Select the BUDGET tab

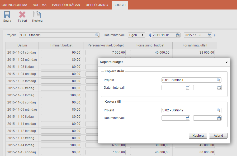[x=120, y=5]
